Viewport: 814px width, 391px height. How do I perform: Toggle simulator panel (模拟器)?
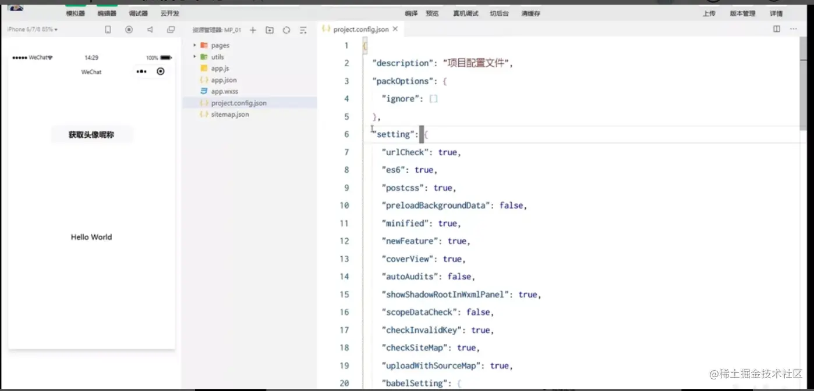[75, 13]
